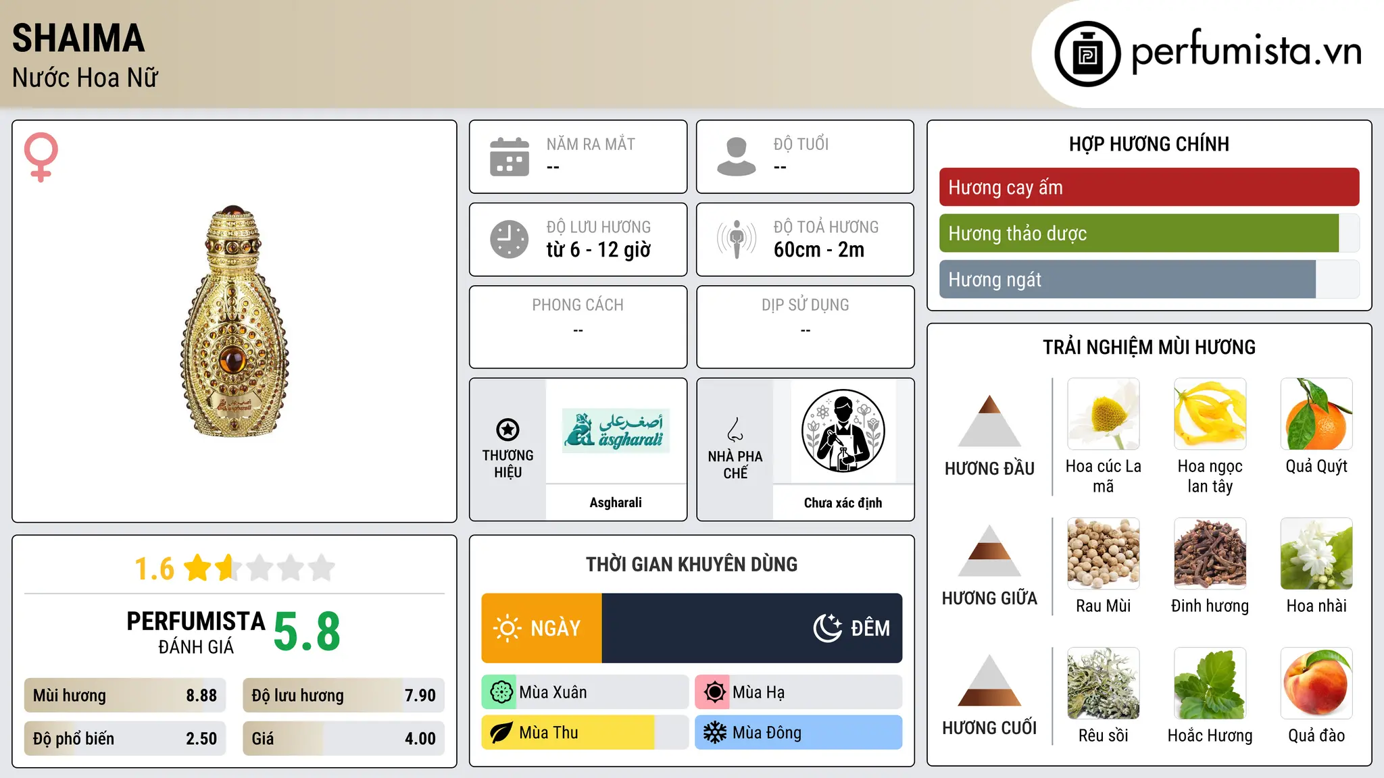
Task: Click the Mùa Đông season label
Action: [767, 733]
